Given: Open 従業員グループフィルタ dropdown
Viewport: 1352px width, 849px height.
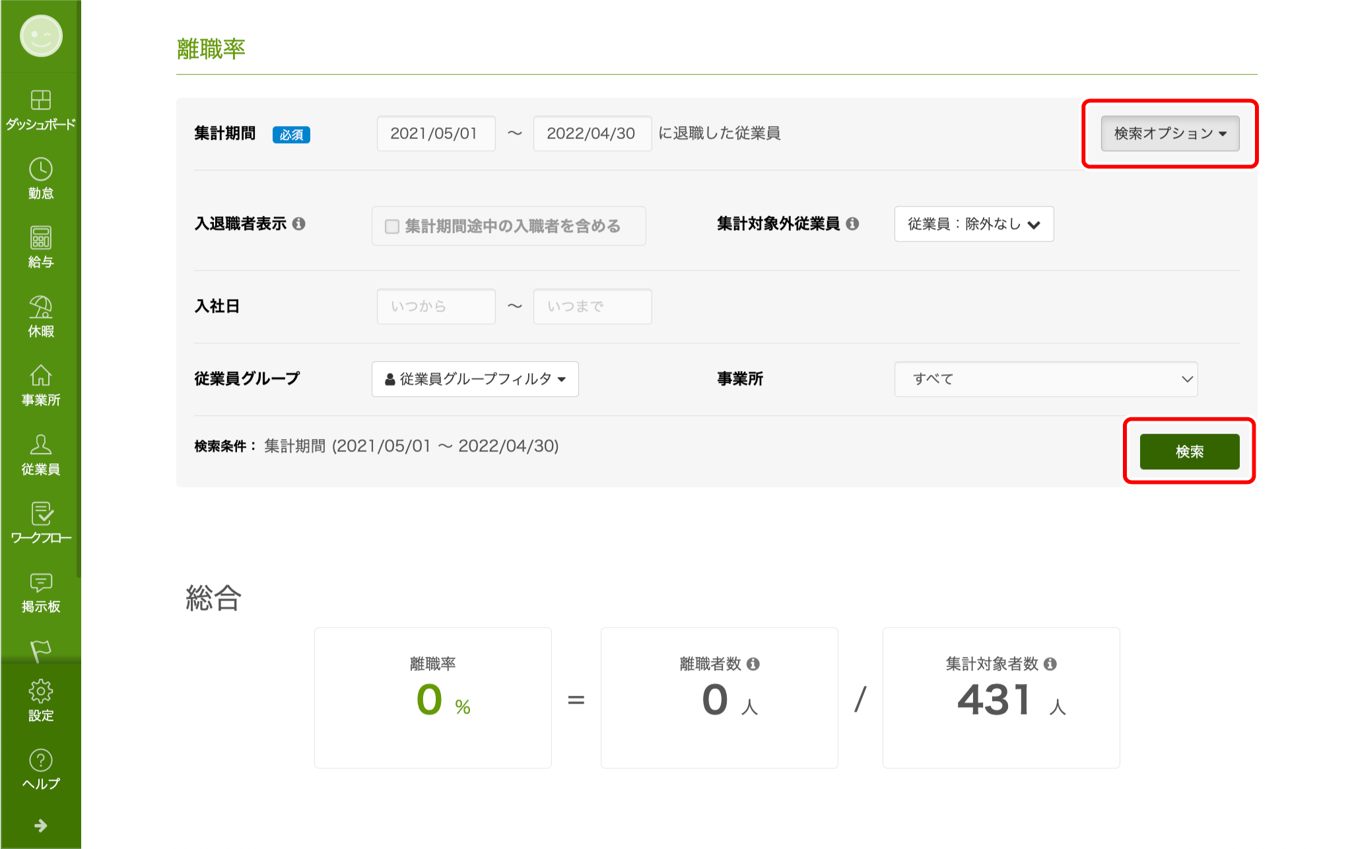Looking at the screenshot, I should 475,379.
